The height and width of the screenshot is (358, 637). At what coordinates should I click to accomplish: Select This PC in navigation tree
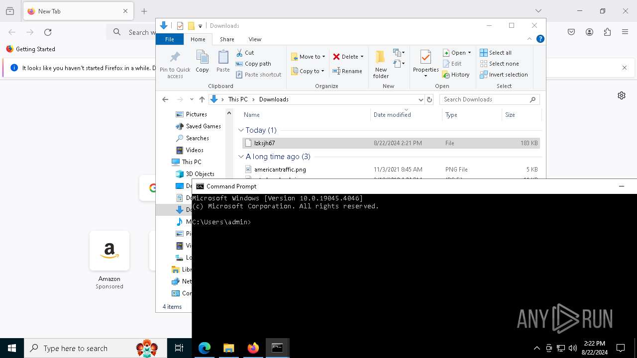(x=187, y=162)
